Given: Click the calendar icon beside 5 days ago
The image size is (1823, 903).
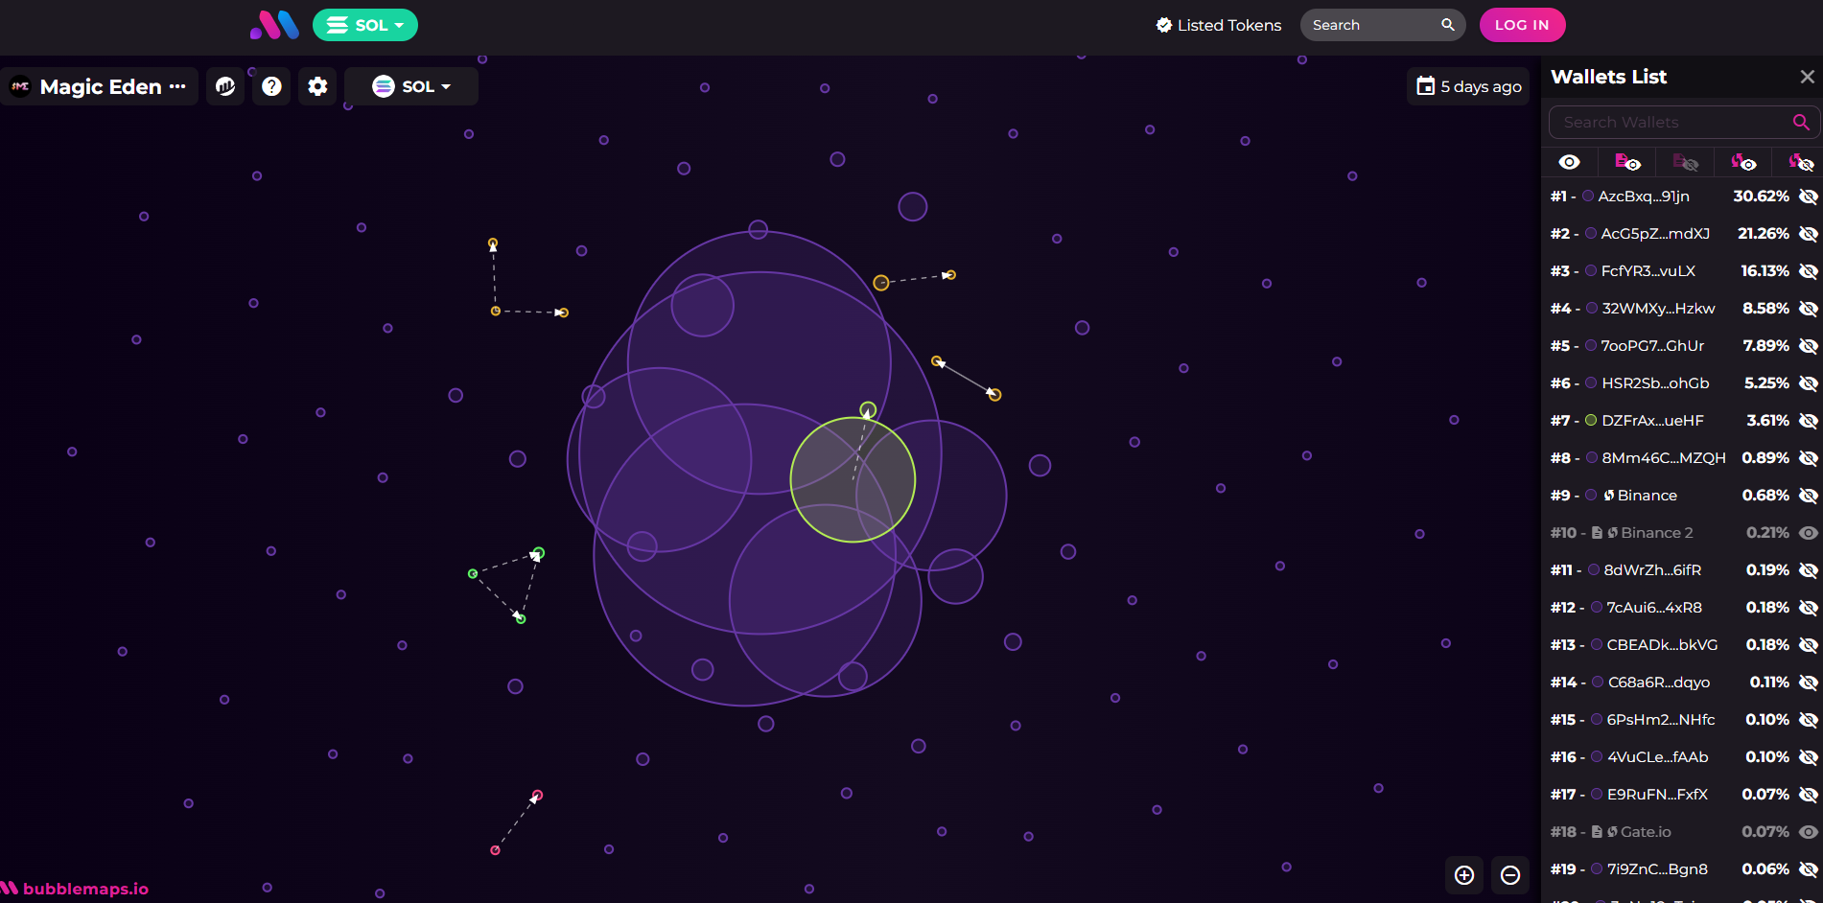Looking at the screenshot, I should 1425,86.
